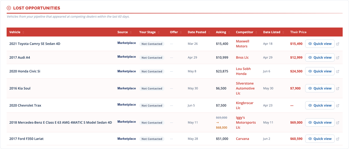Click Not Contacted badge for Kia Soul
Screen dimensions: 349x149
152,88
